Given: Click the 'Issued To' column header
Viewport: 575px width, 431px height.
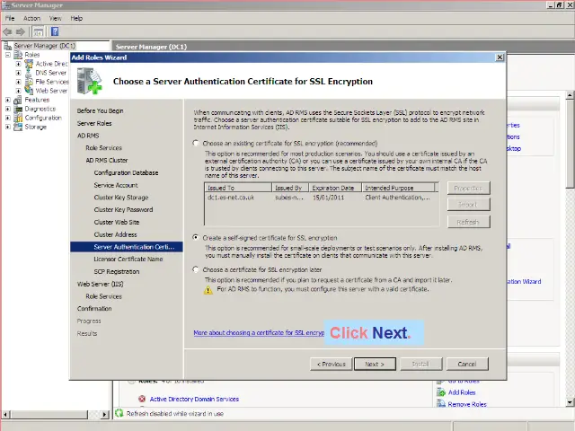Looking at the screenshot, I should [x=238, y=188].
